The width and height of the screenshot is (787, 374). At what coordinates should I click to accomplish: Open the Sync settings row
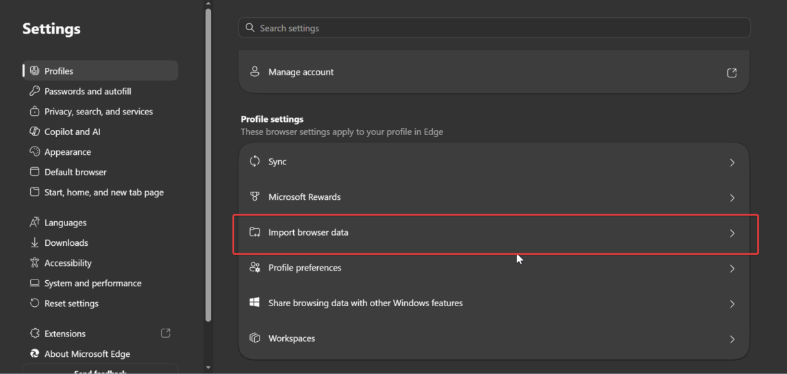494,162
